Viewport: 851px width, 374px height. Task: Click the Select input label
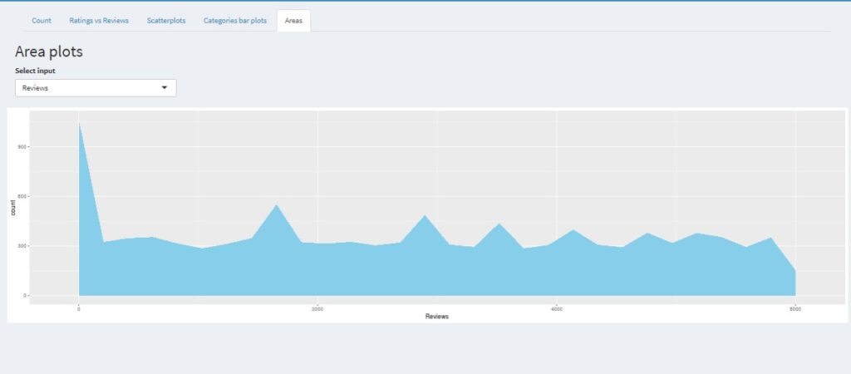tap(35, 71)
